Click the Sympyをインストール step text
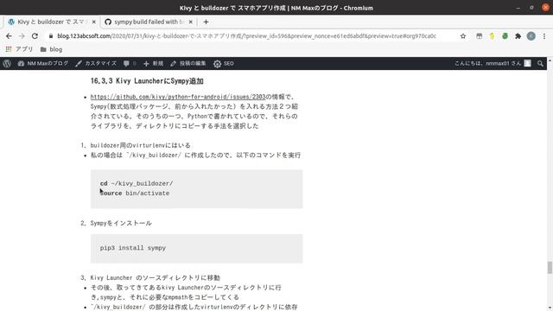This screenshot has height=311, width=553. click(121, 223)
